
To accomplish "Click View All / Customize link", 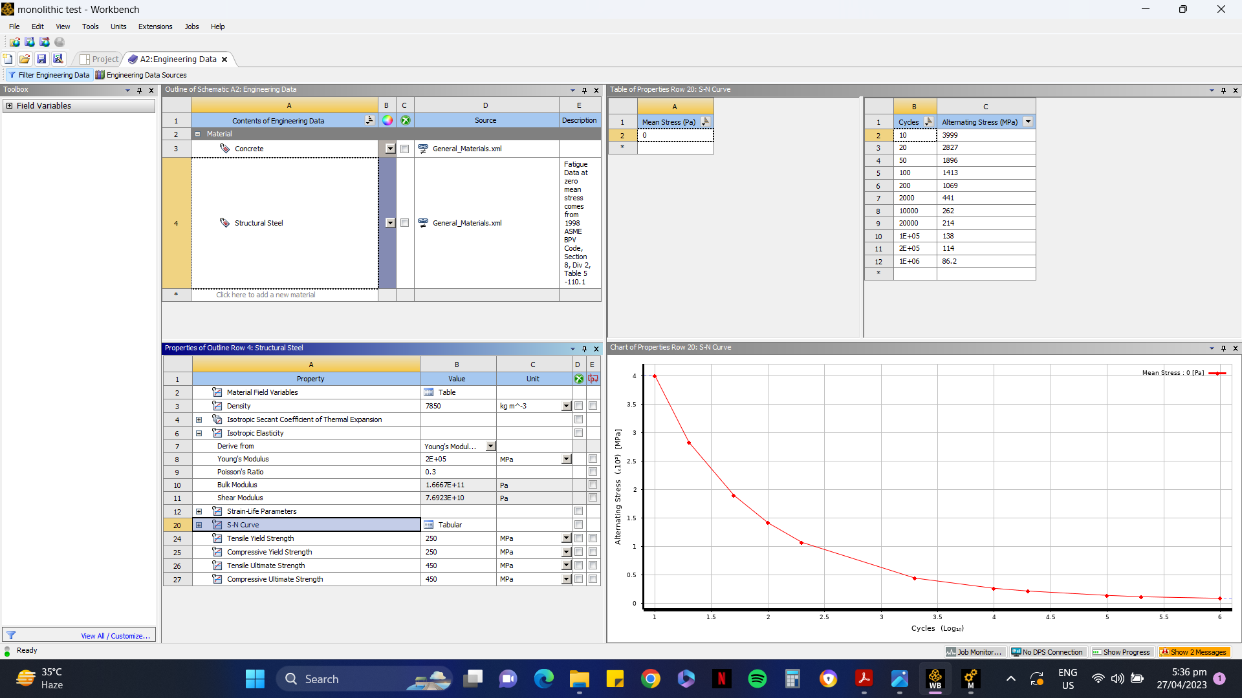I will (x=115, y=636).
